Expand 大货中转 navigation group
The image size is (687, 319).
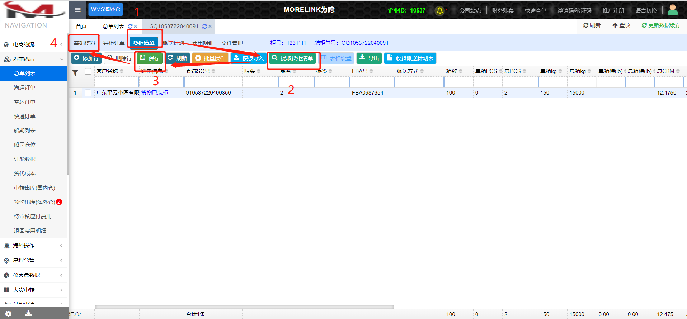pyautogui.click(x=34, y=290)
